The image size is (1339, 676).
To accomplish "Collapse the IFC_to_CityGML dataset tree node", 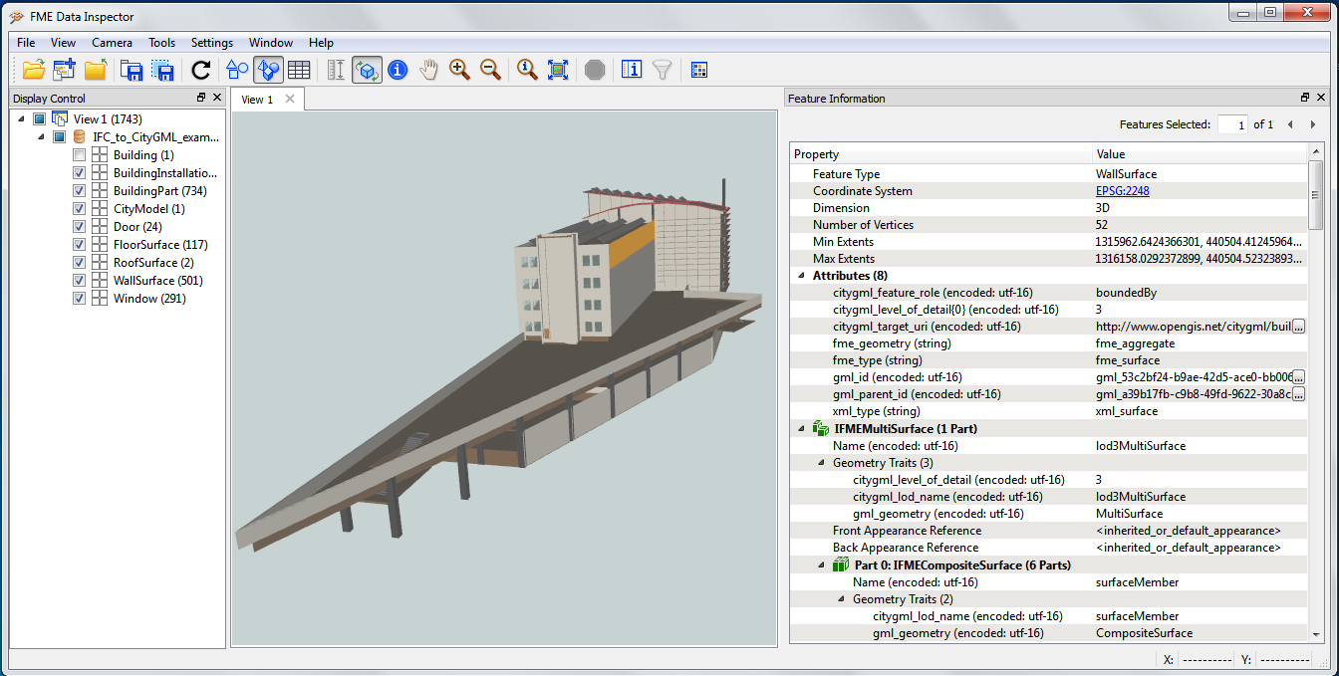I will point(42,137).
